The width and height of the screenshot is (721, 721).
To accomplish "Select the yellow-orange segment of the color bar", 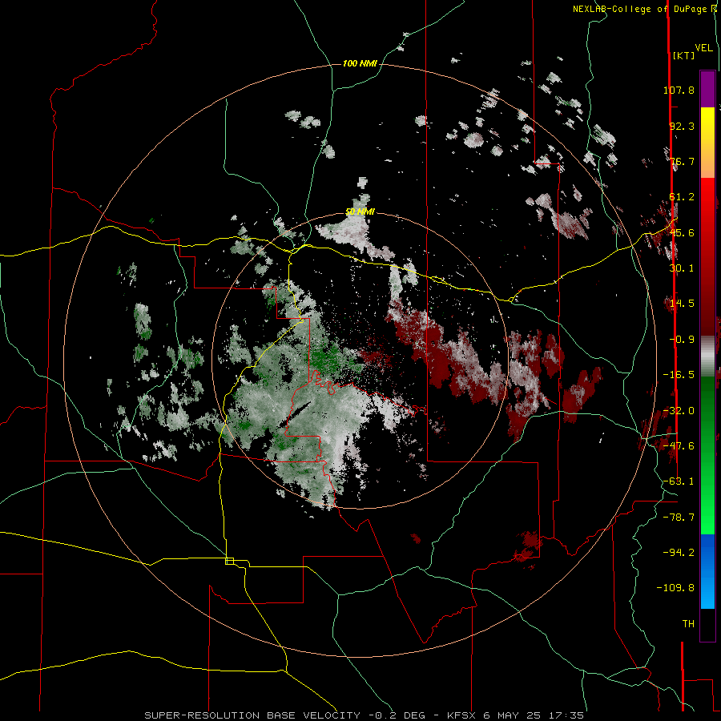I will 707,143.
